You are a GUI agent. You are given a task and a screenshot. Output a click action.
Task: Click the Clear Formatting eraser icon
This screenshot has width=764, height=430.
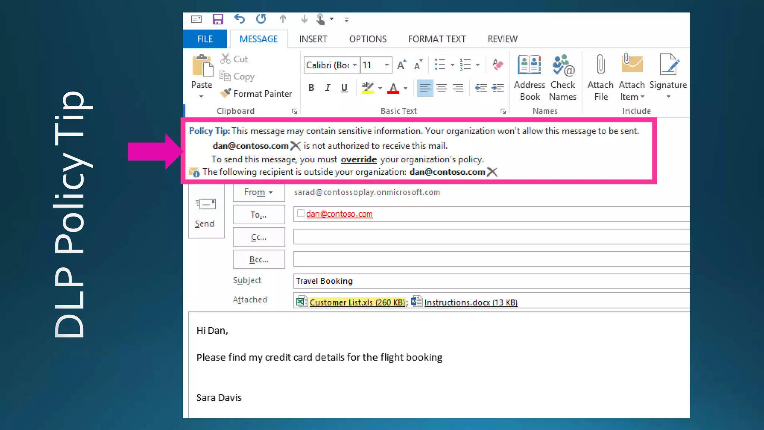pos(497,65)
